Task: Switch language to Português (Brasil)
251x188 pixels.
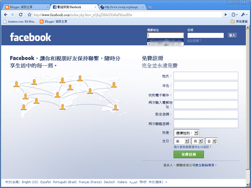Action: coord(65,182)
